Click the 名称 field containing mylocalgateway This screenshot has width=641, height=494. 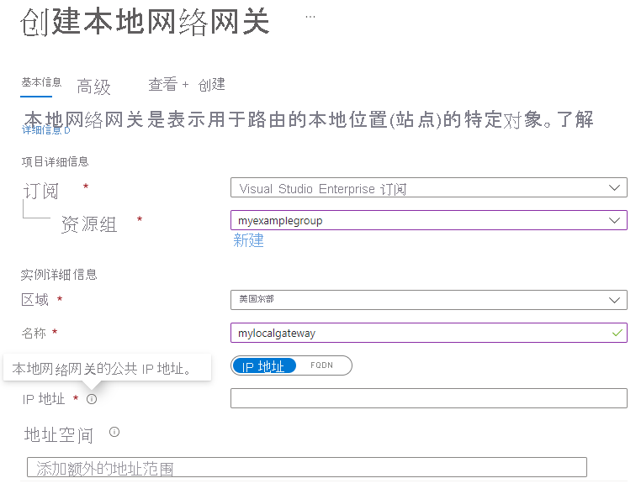[x=429, y=333]
